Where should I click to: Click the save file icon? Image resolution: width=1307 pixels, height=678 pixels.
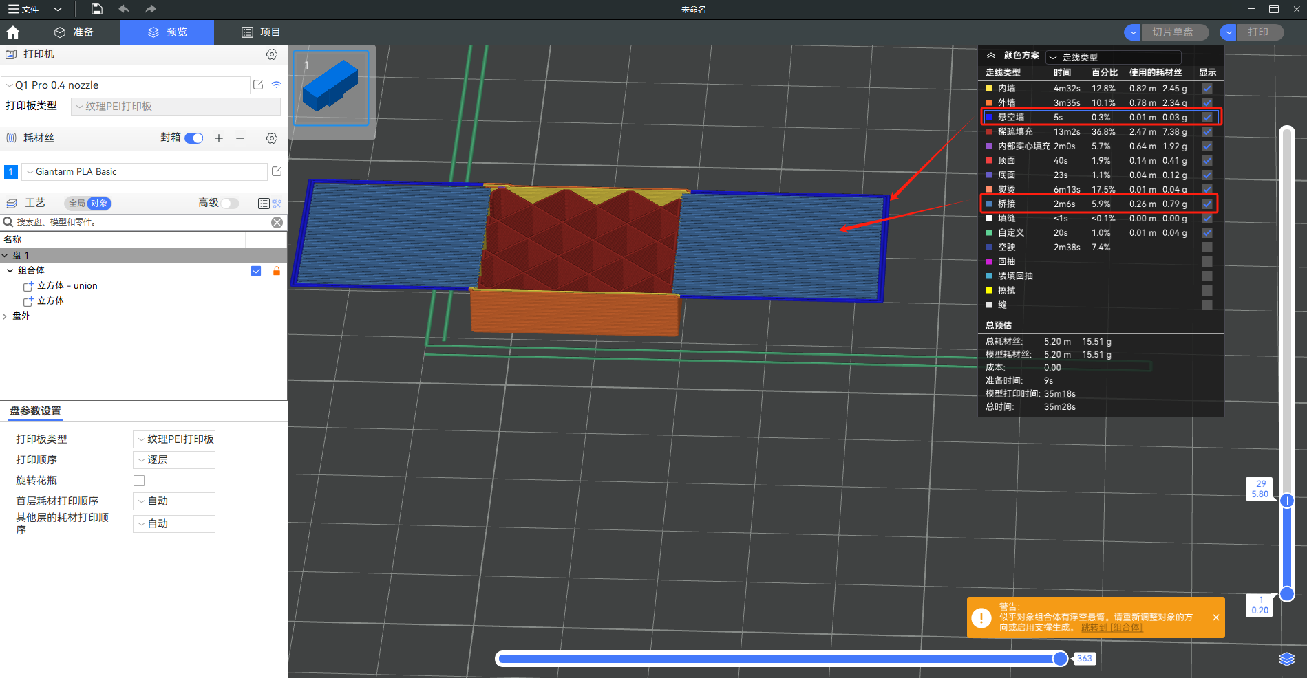[97, 9]
